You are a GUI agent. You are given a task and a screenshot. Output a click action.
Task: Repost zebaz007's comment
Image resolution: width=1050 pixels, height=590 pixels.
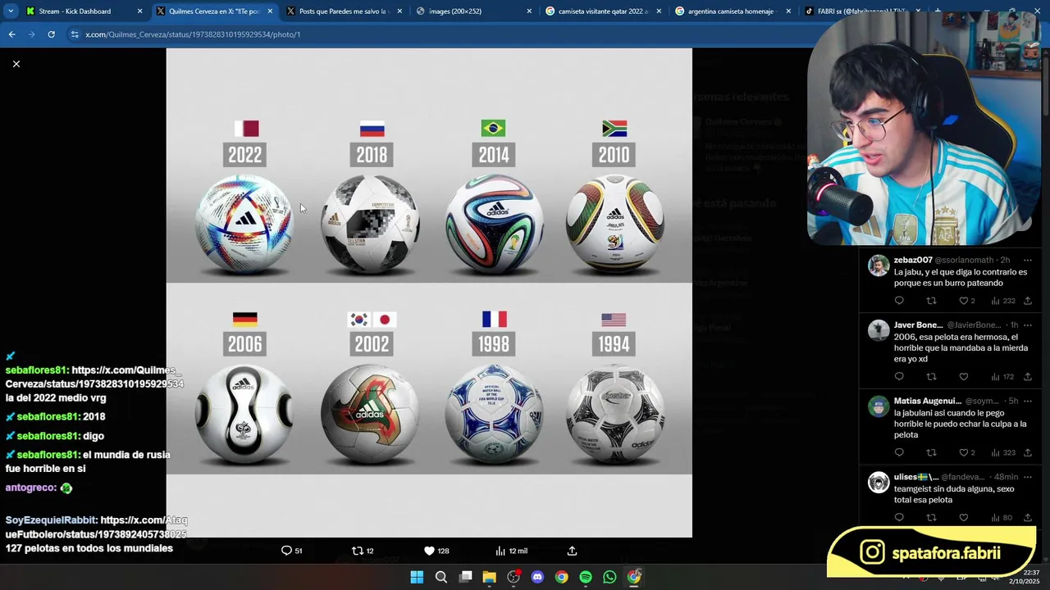click(931, 301)
